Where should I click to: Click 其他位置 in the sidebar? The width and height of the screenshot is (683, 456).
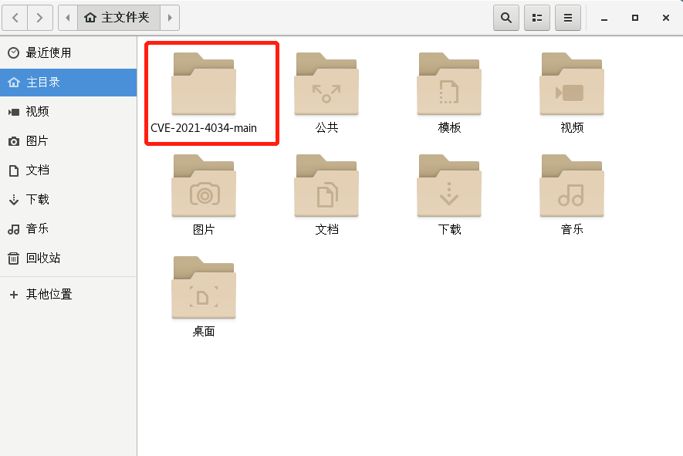[69, 295]
